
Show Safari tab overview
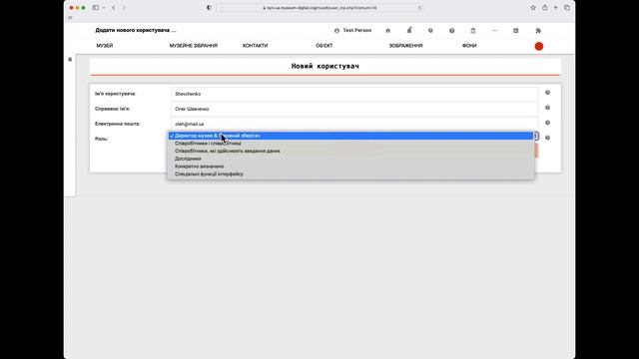[x=567, y=7]
